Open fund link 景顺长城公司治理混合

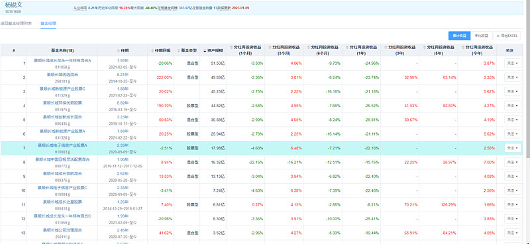(62, 230)
